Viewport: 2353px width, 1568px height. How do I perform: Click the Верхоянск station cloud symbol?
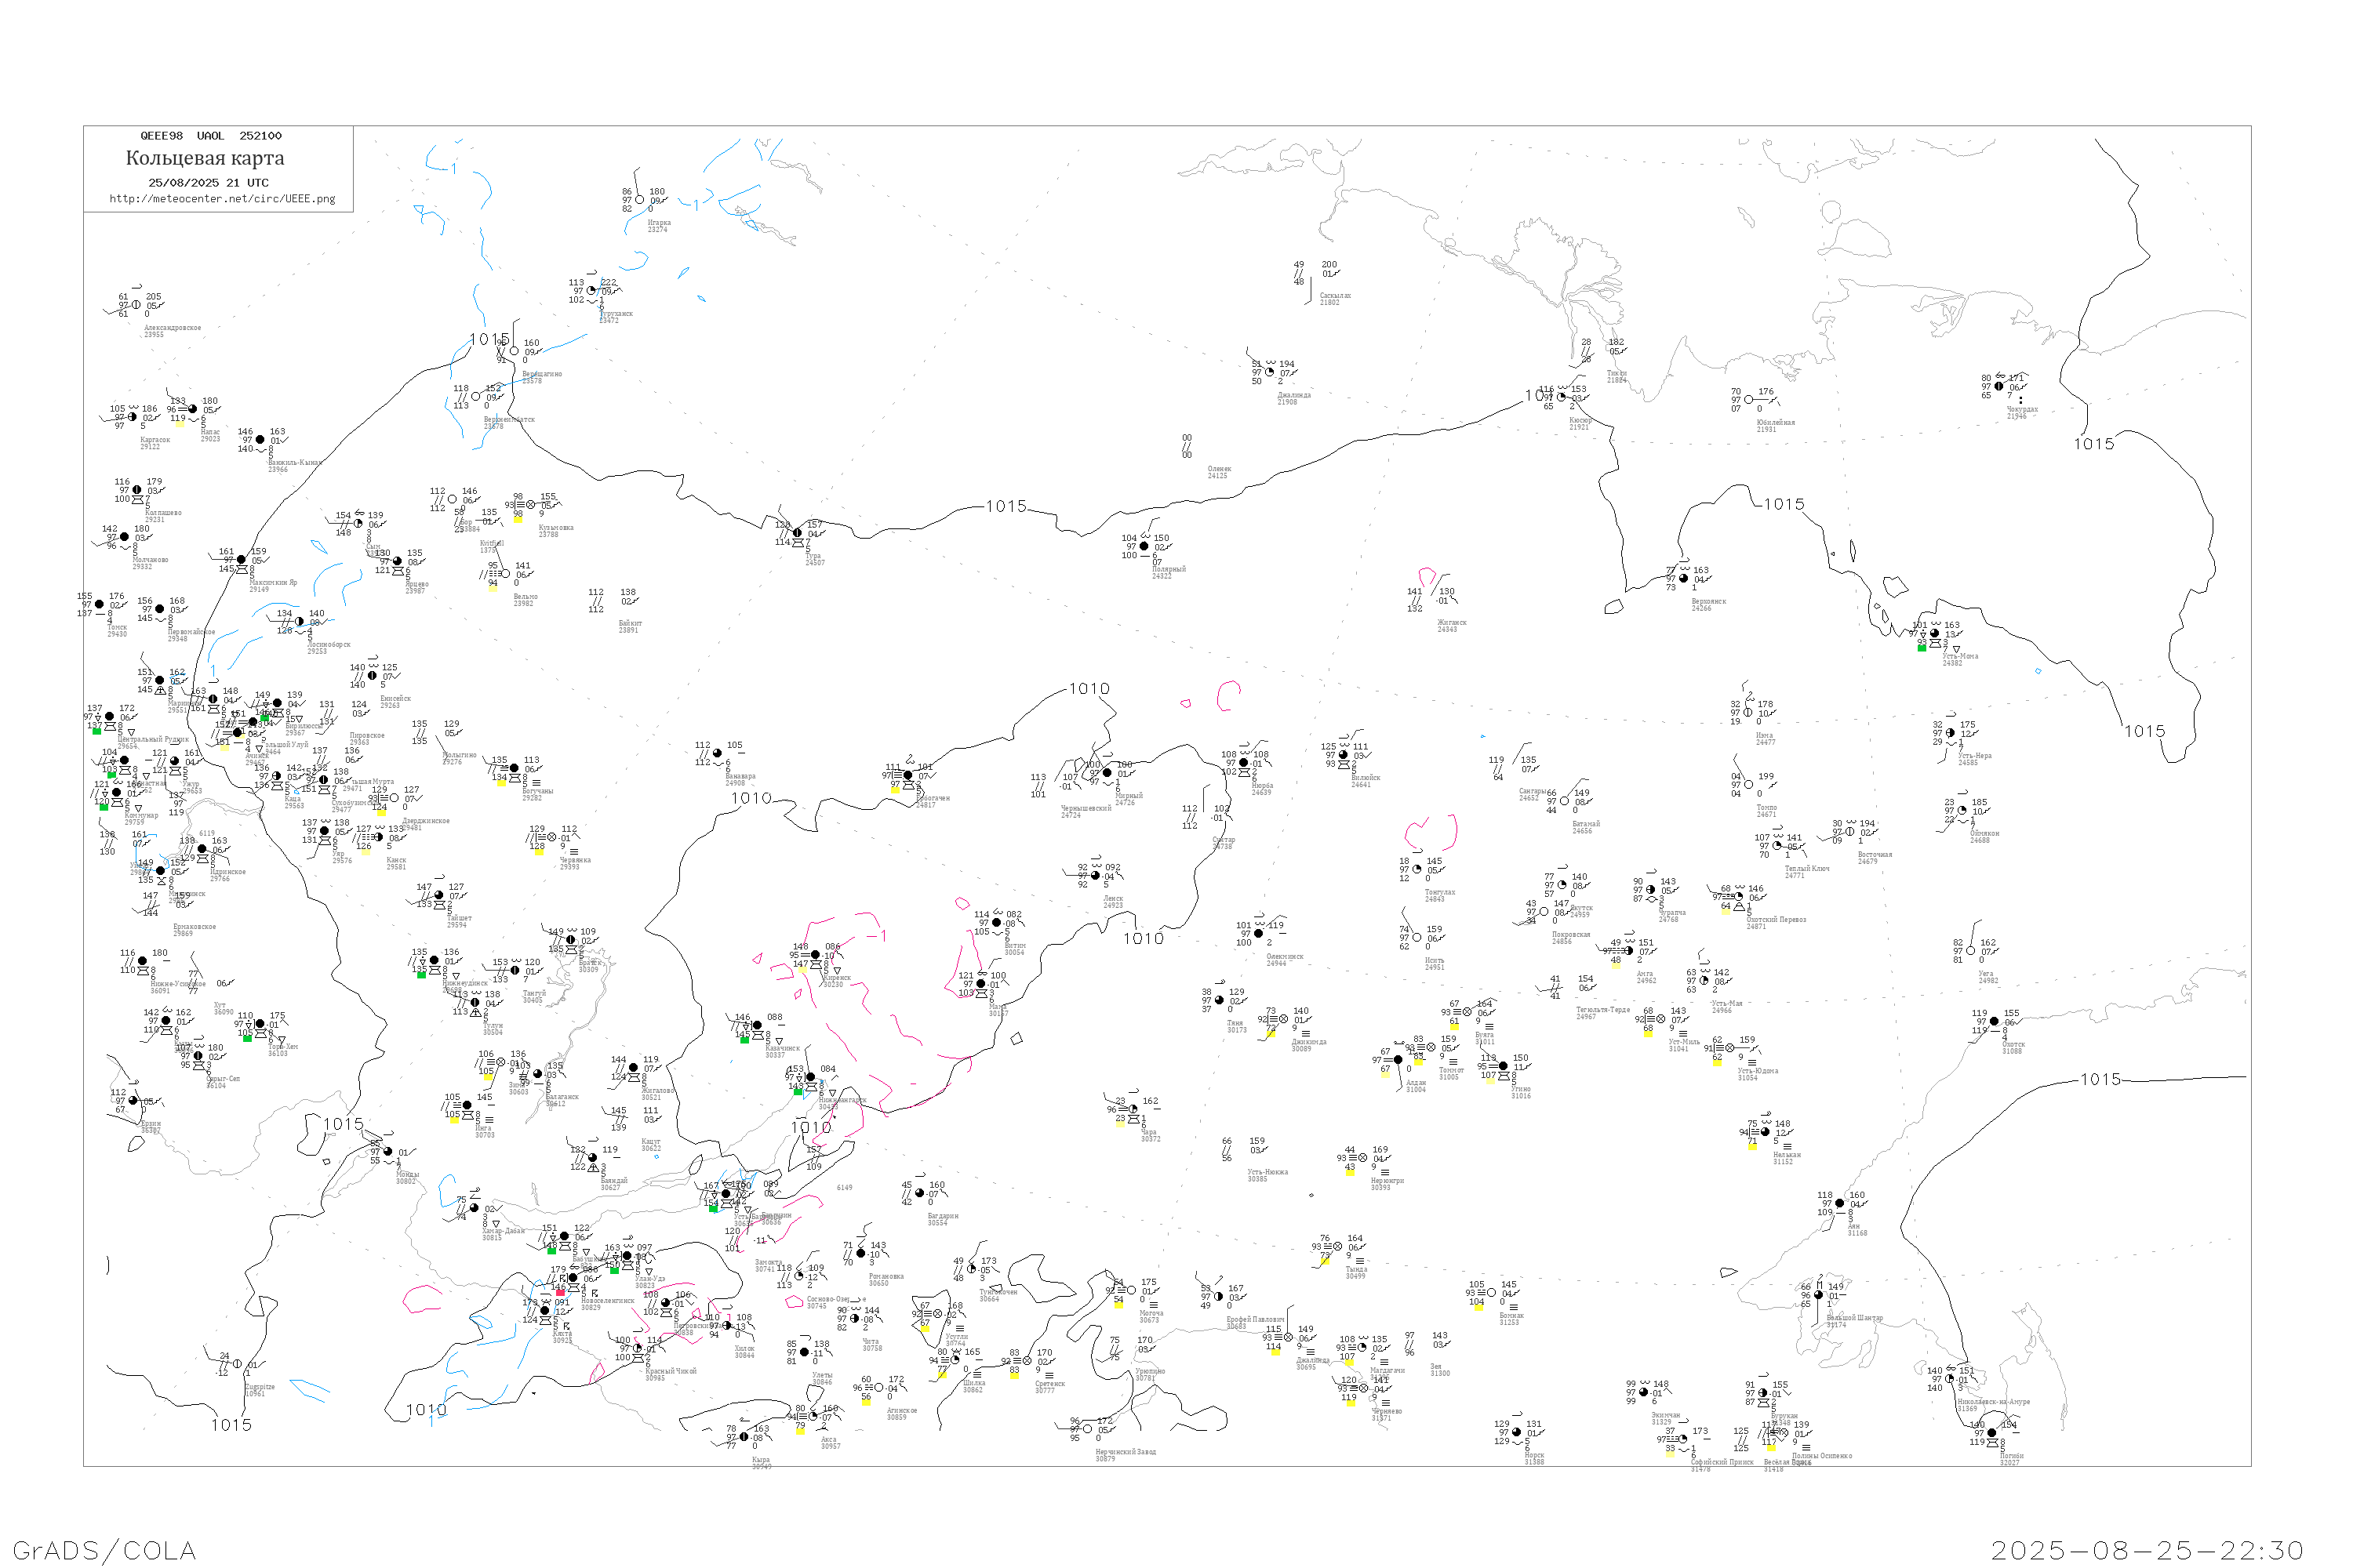[x=1684, y=578]
